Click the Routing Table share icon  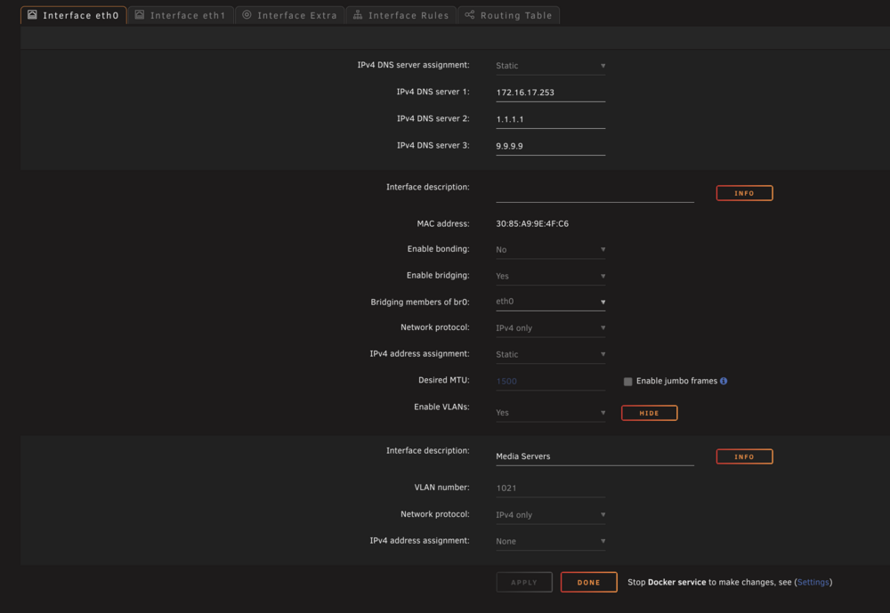pyautogui.click(x=469, y=15)
